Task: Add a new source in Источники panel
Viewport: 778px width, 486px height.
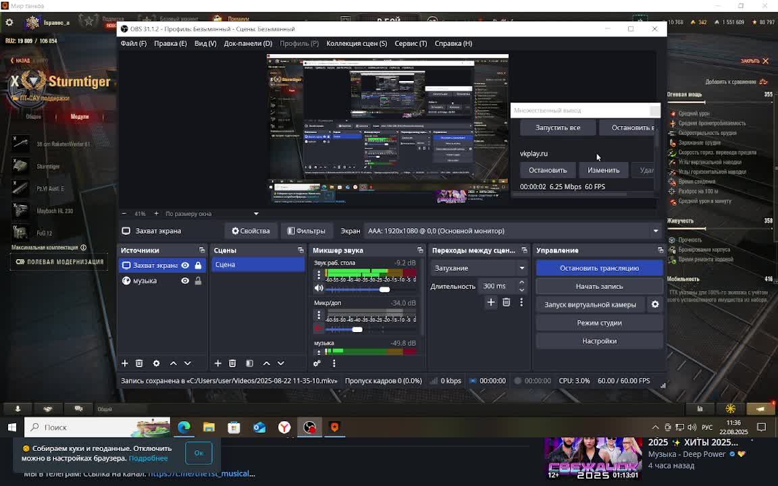Action: coord(124,364)
